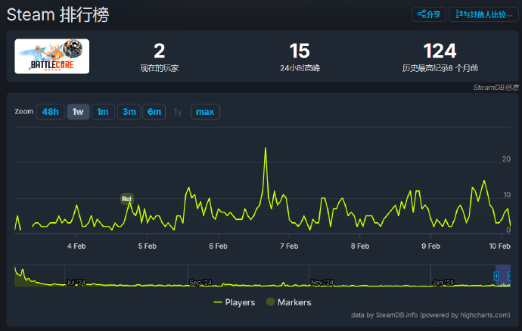Show the max time range
The width and height of the screenshot is (522, 331).
pos(204,112)
